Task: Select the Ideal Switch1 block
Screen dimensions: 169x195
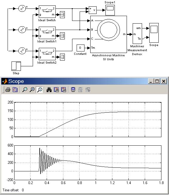Action: pos(47,33)
